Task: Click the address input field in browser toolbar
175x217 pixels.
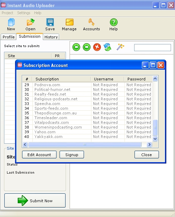Action: tap(153, 48)
